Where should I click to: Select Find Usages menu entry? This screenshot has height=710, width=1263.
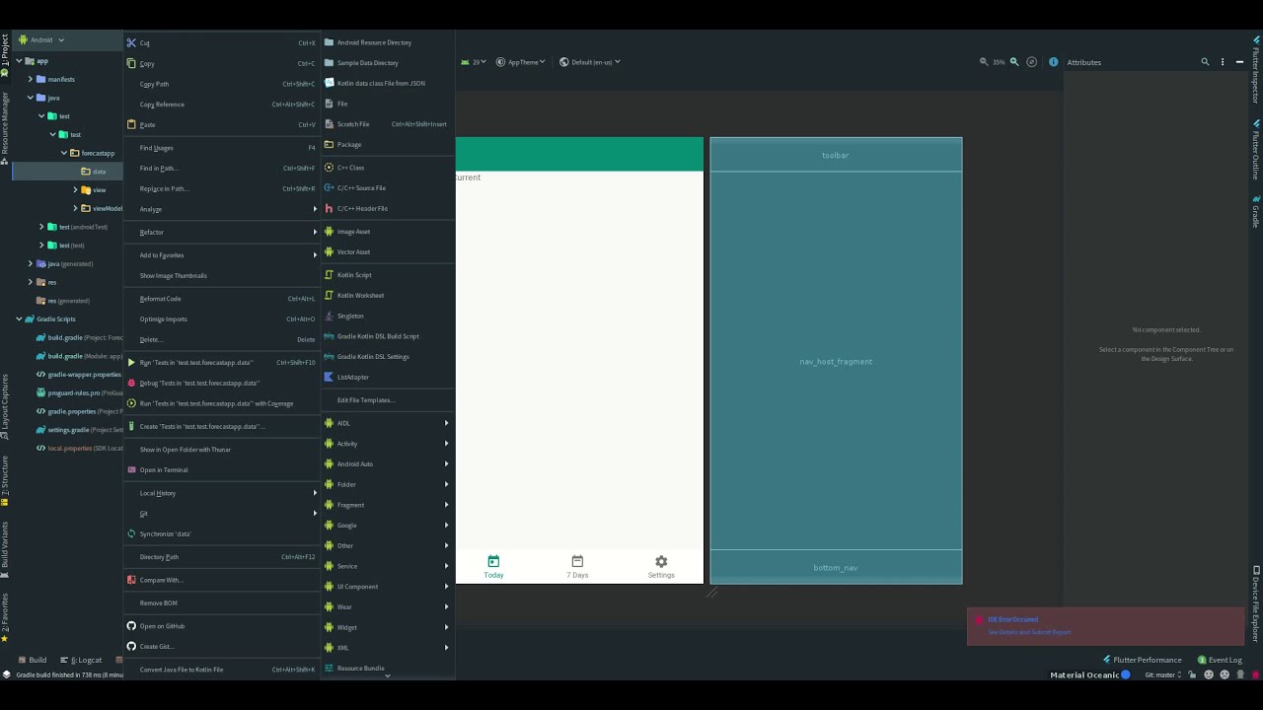(x=223, y=148)
